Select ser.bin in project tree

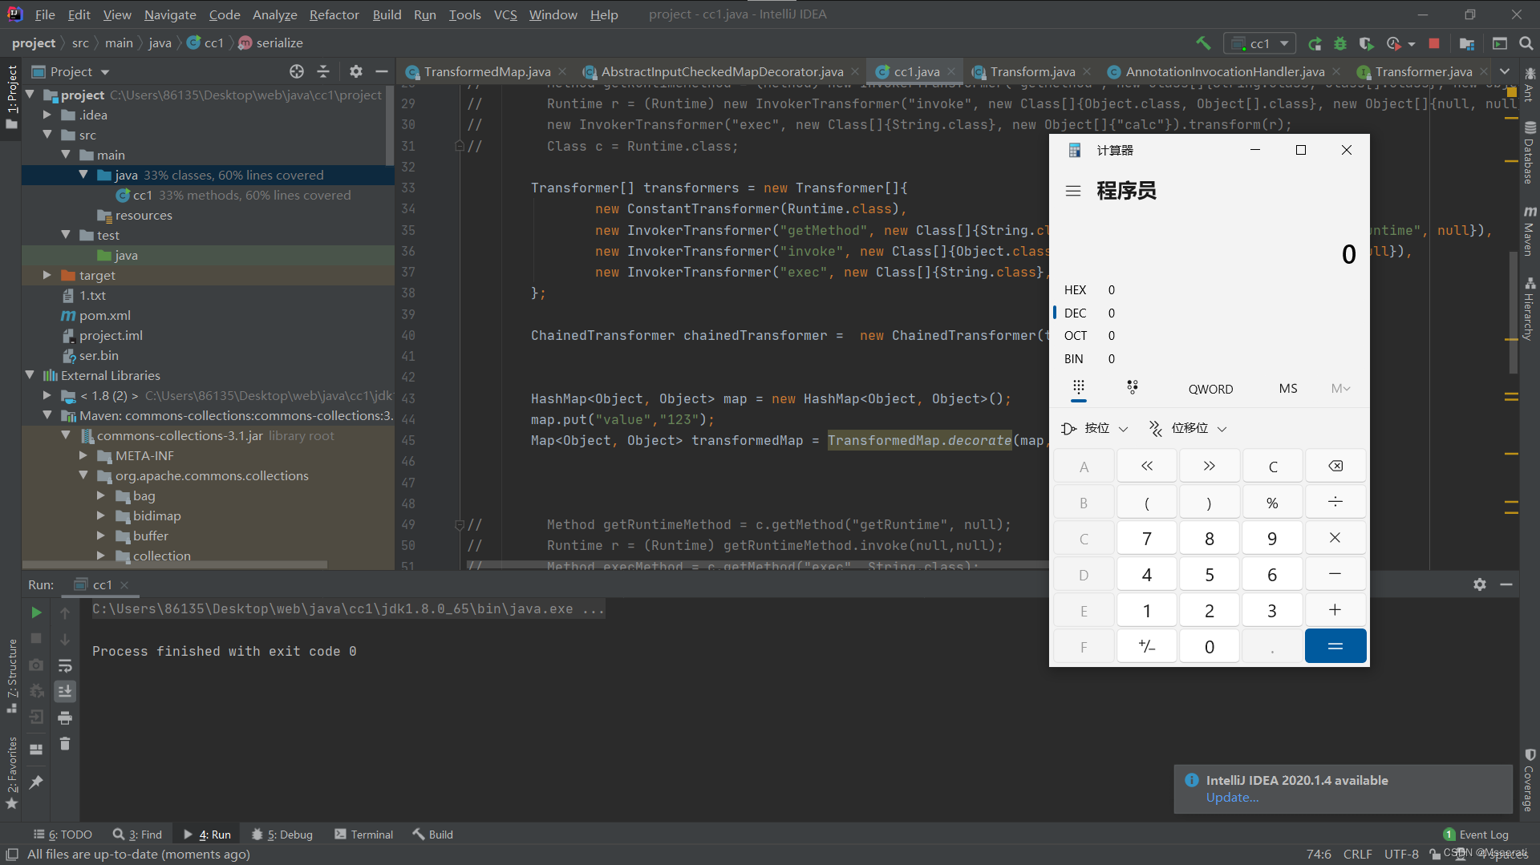tap(99, 355)
